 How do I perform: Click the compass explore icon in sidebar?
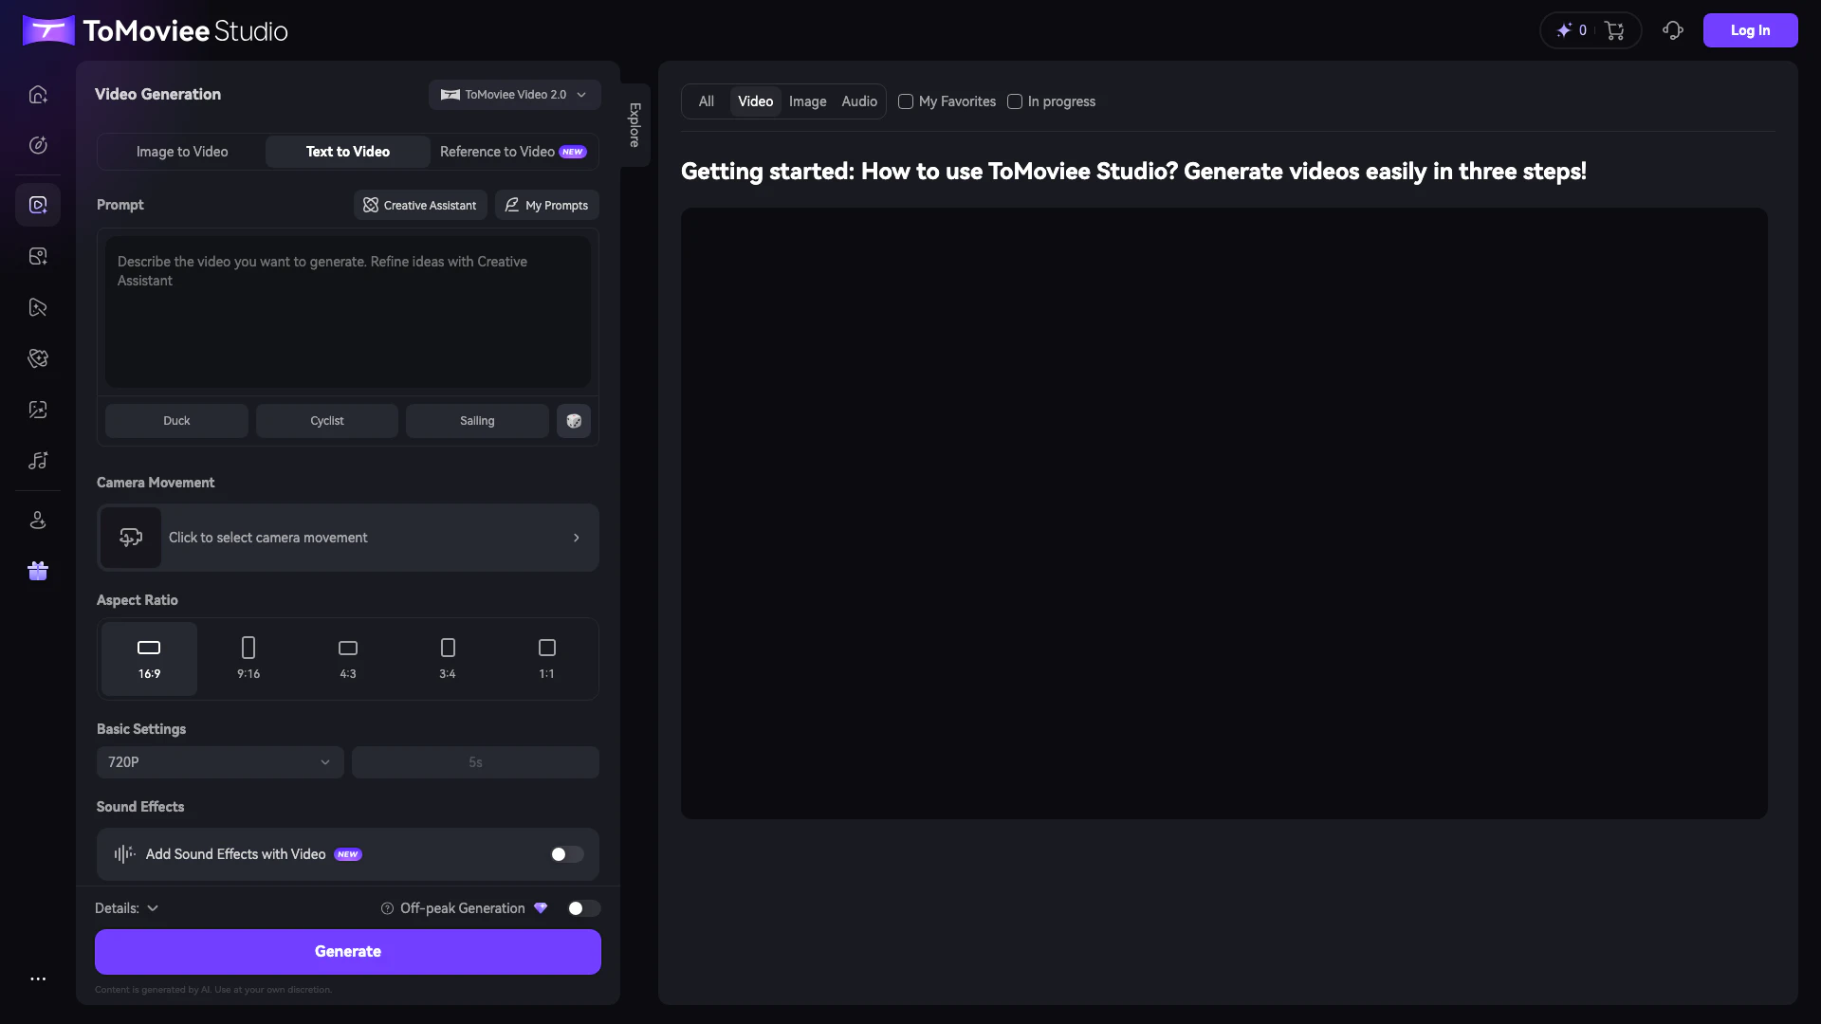38,145
